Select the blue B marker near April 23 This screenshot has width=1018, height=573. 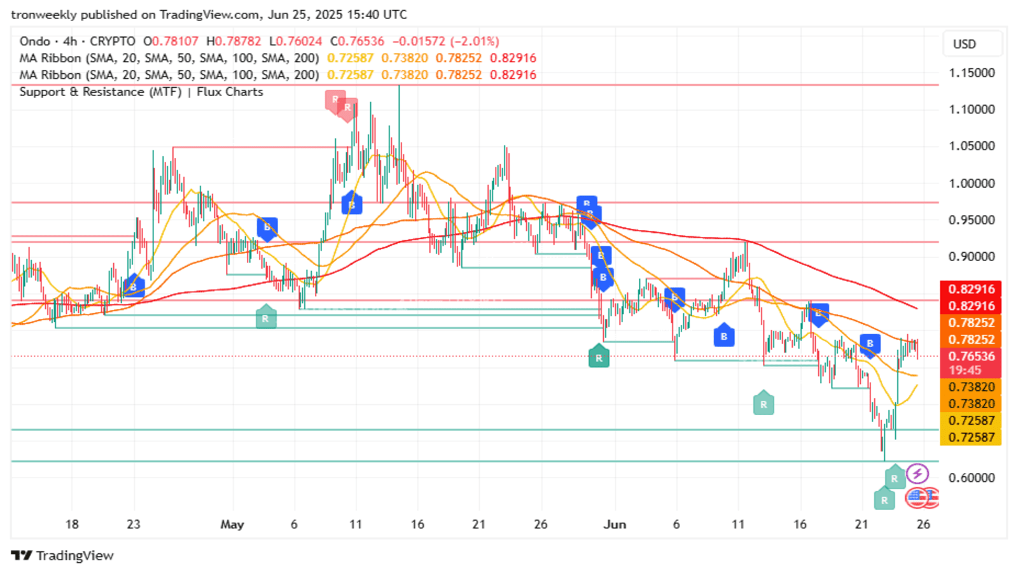click(134, 286)
